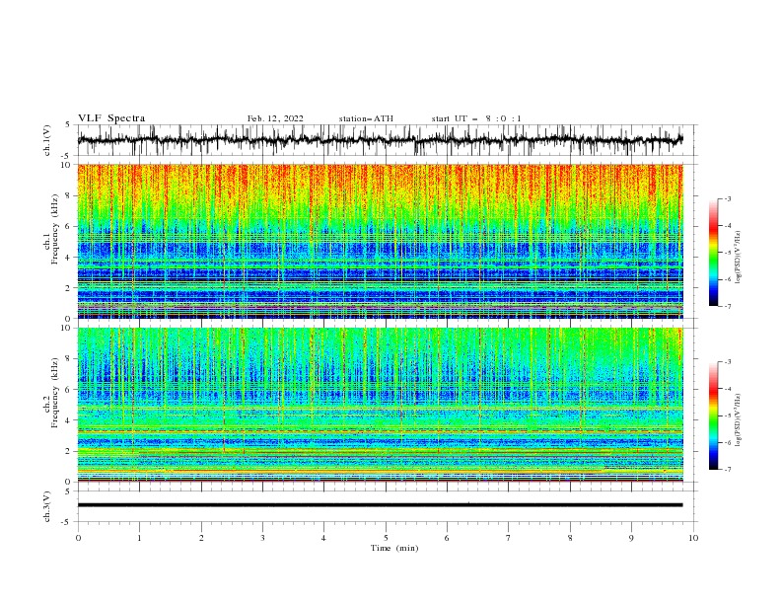Click the '5' volt tick of ch.1 waveform
Viewport: 781px width, 604px height.
(x=68, y=125)
